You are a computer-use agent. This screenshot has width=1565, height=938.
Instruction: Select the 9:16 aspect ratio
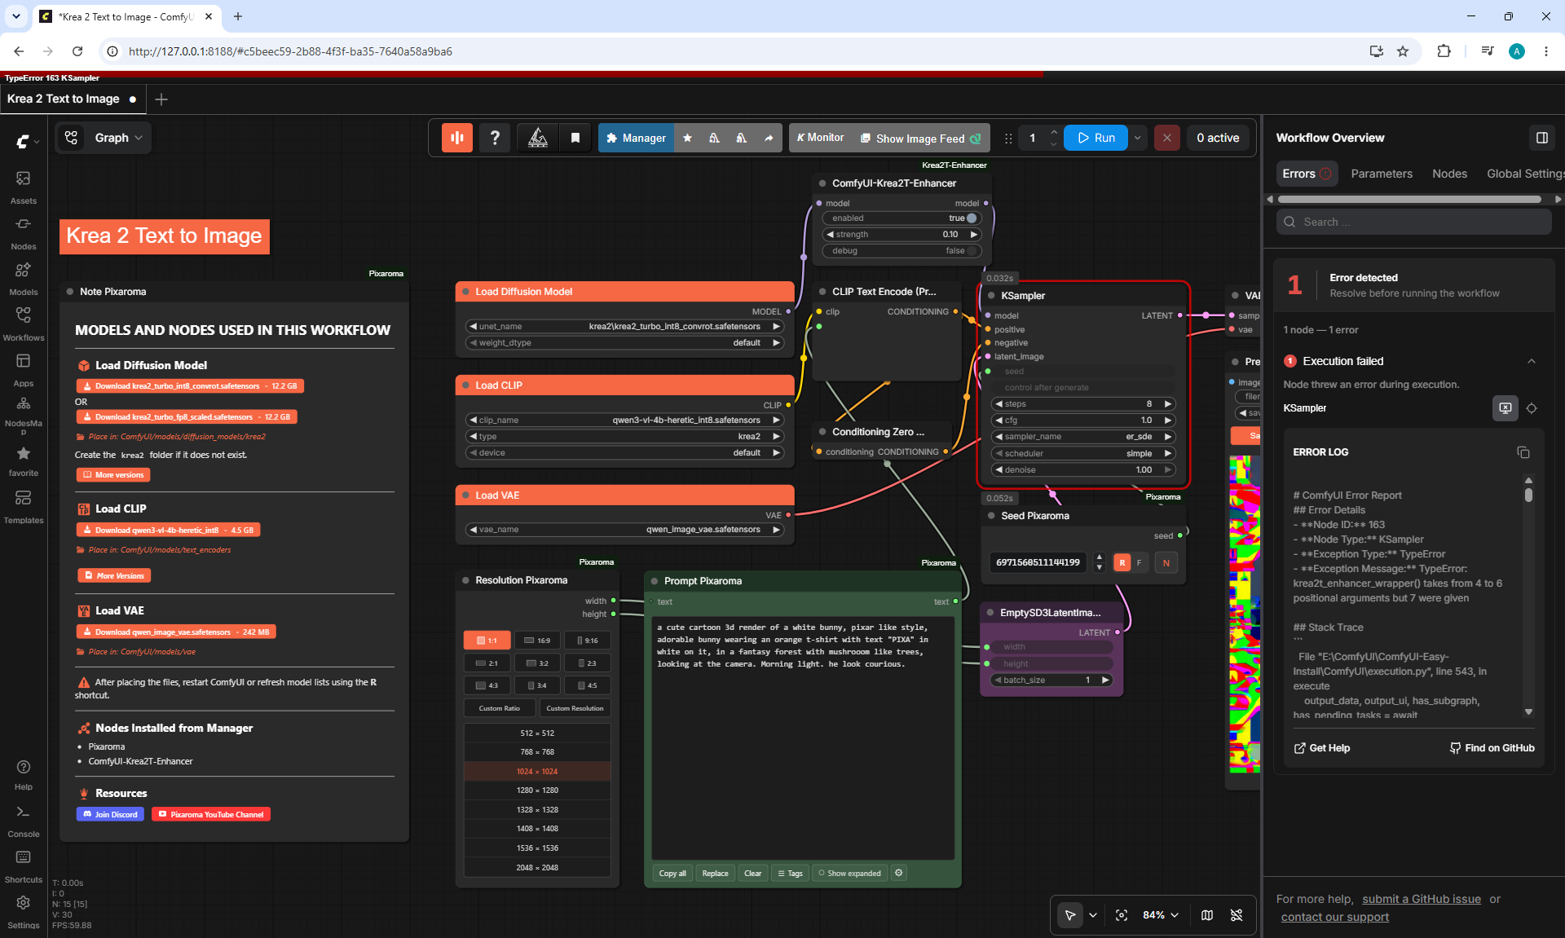tap(588, 641)
